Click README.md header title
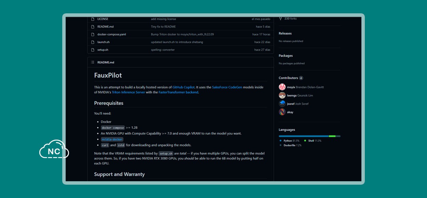This screenshot has height=198, width=427. (x=106, y=62)
